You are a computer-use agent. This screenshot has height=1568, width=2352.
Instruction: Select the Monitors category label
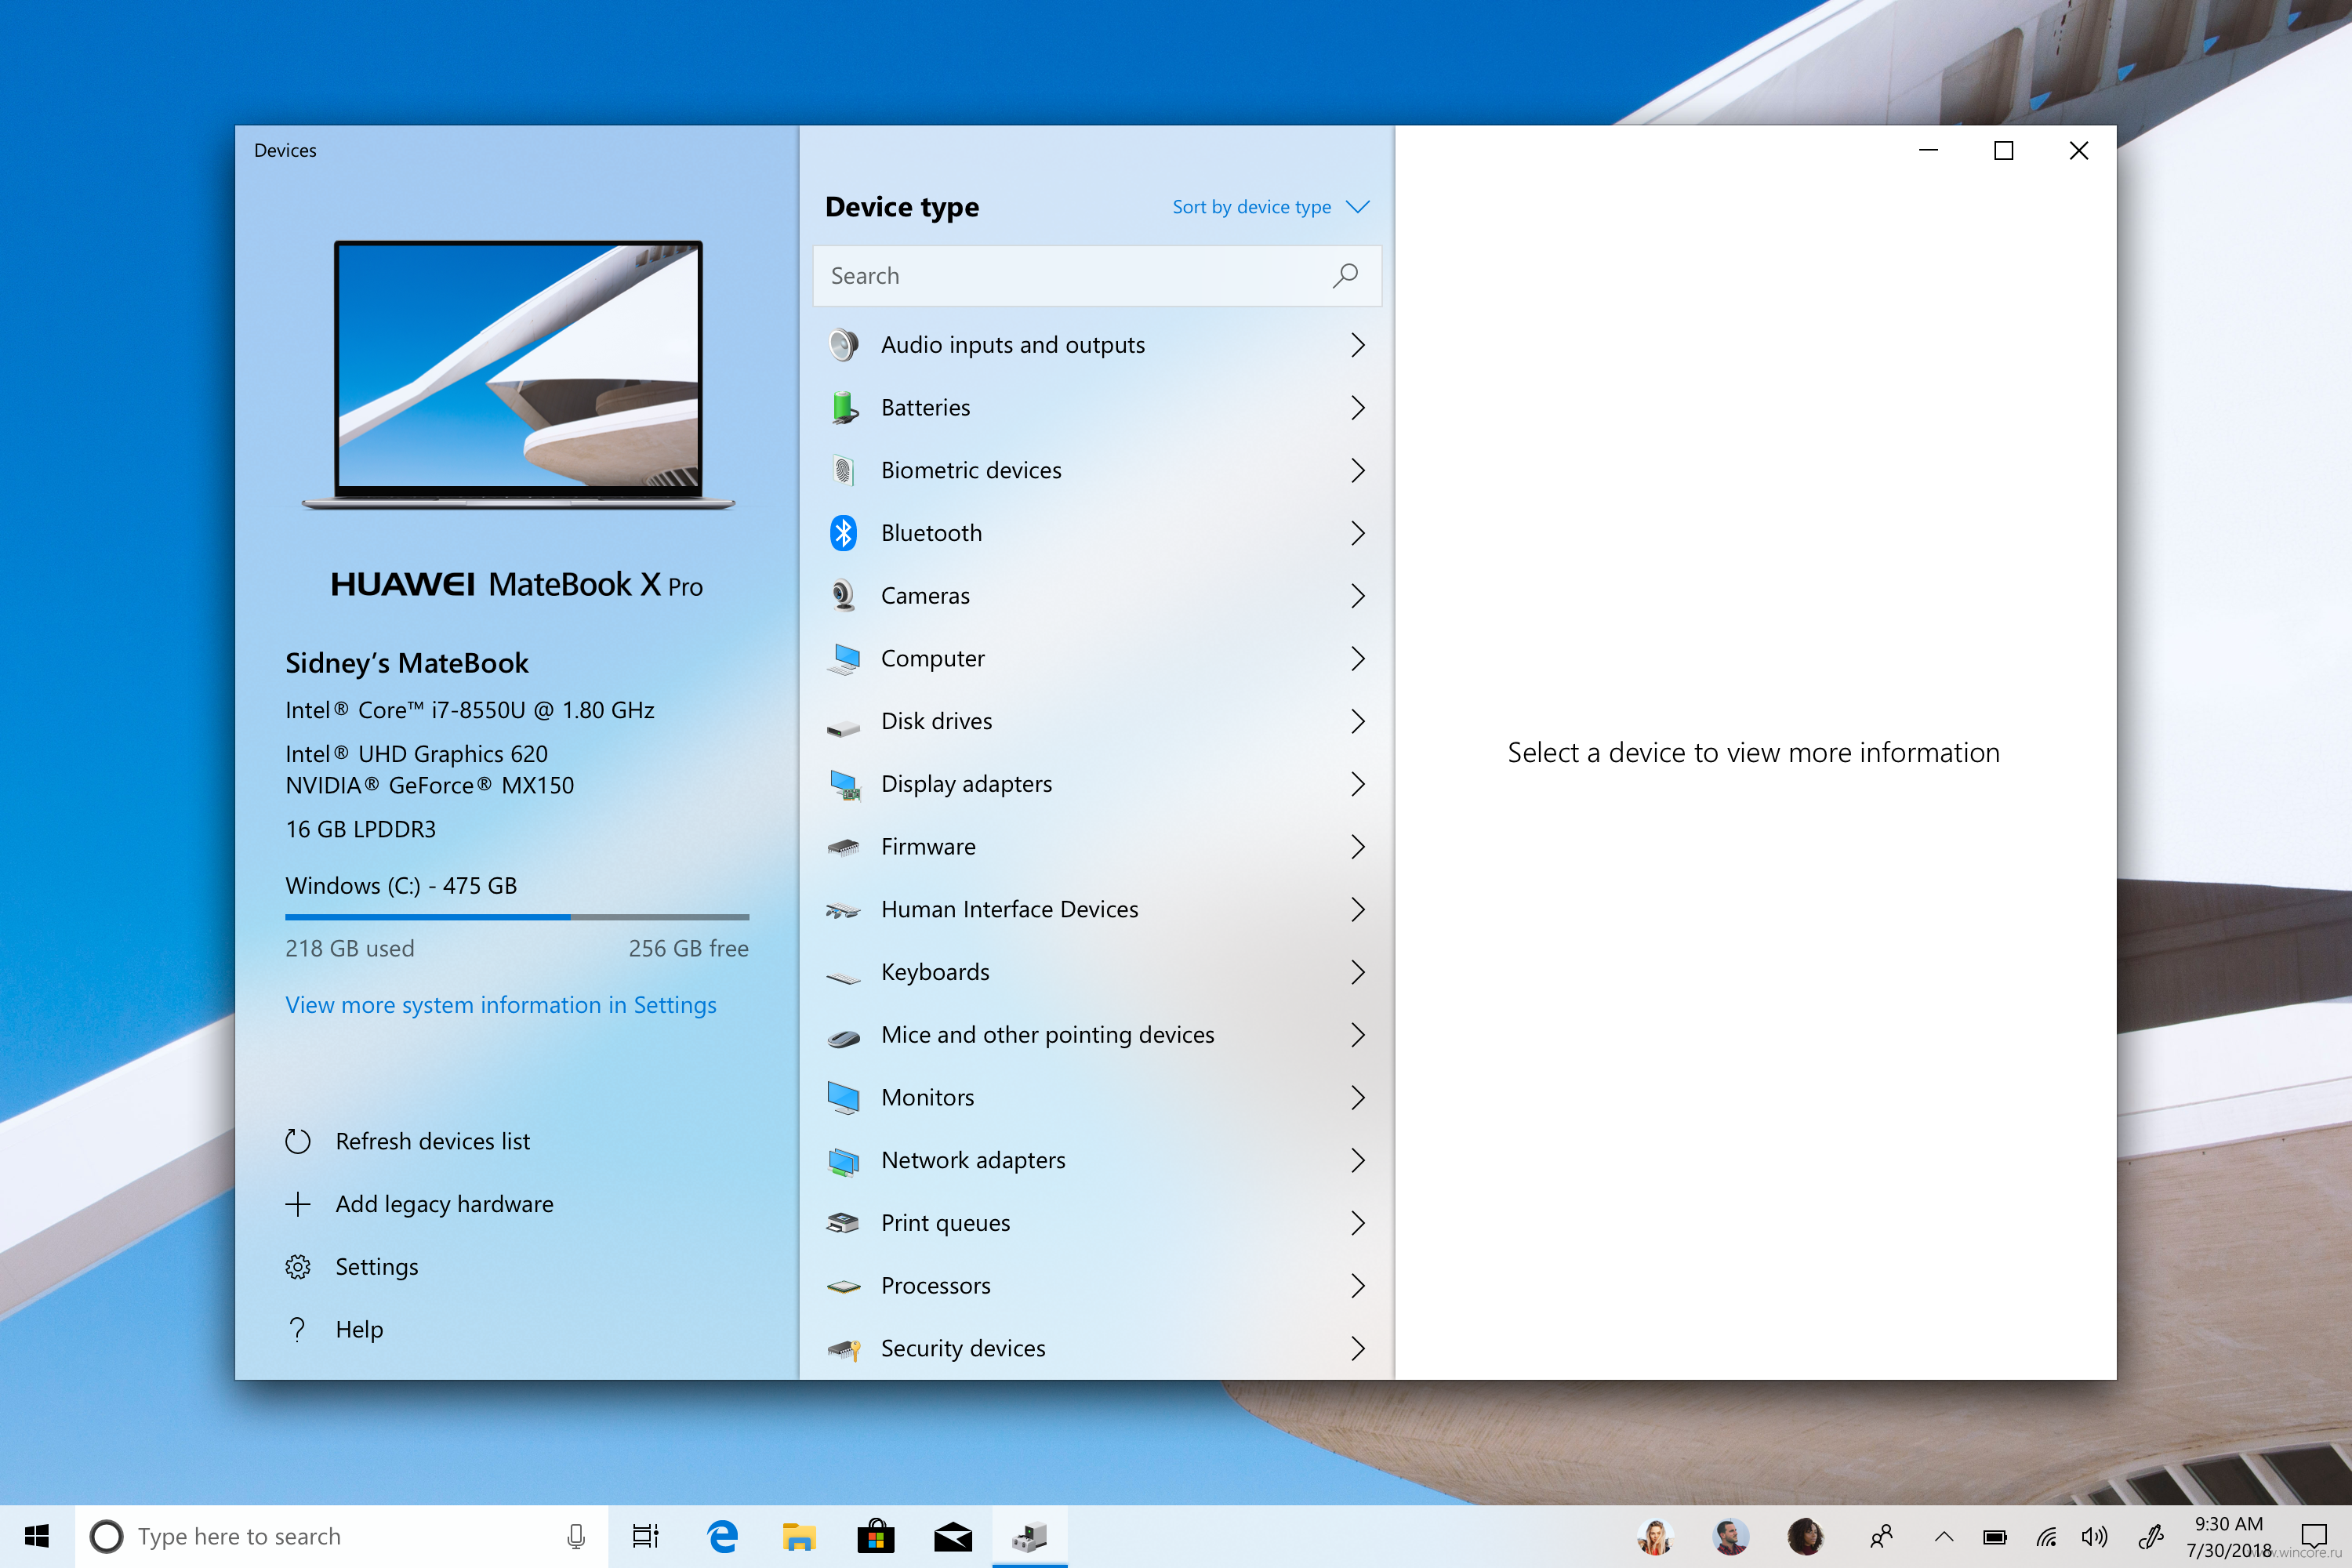pyautogui.click(x=927, y=1097)
